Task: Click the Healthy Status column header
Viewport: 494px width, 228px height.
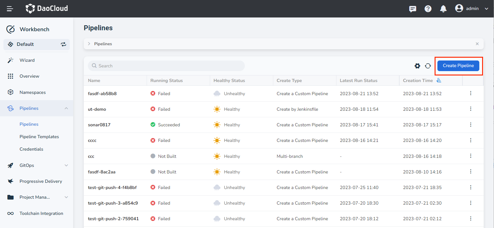Action: click(x=229, y=80)
